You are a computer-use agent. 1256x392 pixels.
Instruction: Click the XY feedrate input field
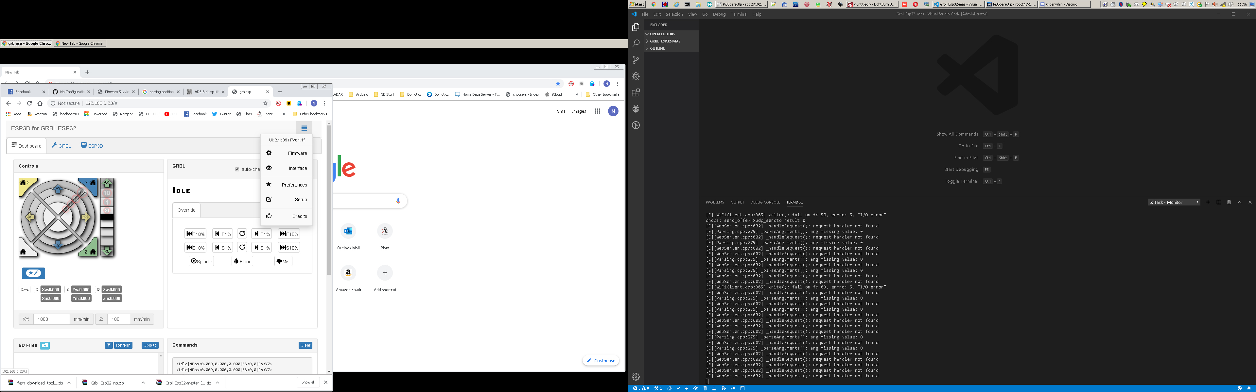[51, 319]
